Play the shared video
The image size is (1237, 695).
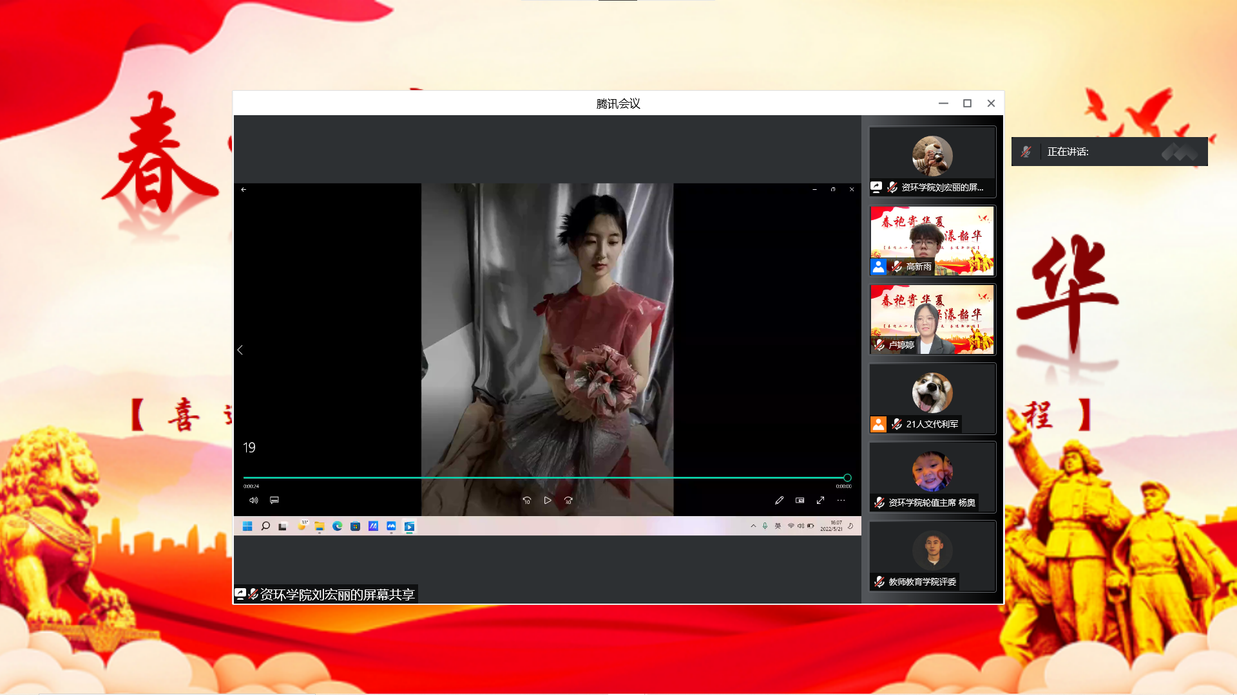[548, 500]
